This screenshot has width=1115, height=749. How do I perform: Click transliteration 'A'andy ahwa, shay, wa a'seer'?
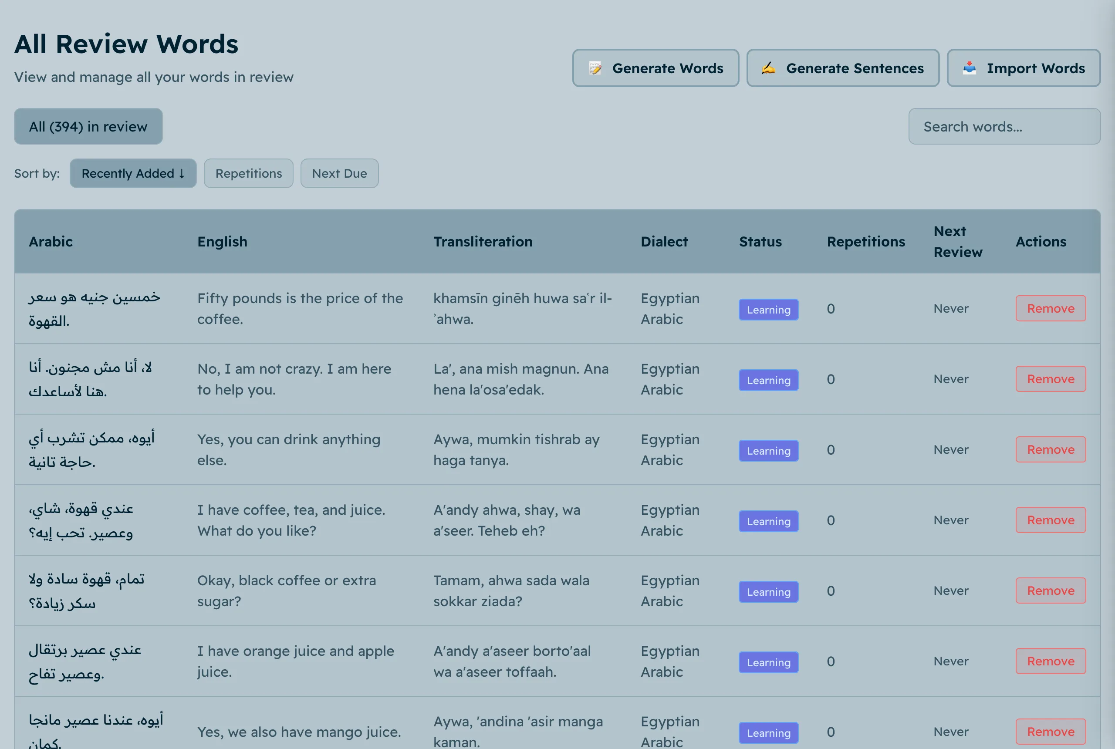coord(507,520)
